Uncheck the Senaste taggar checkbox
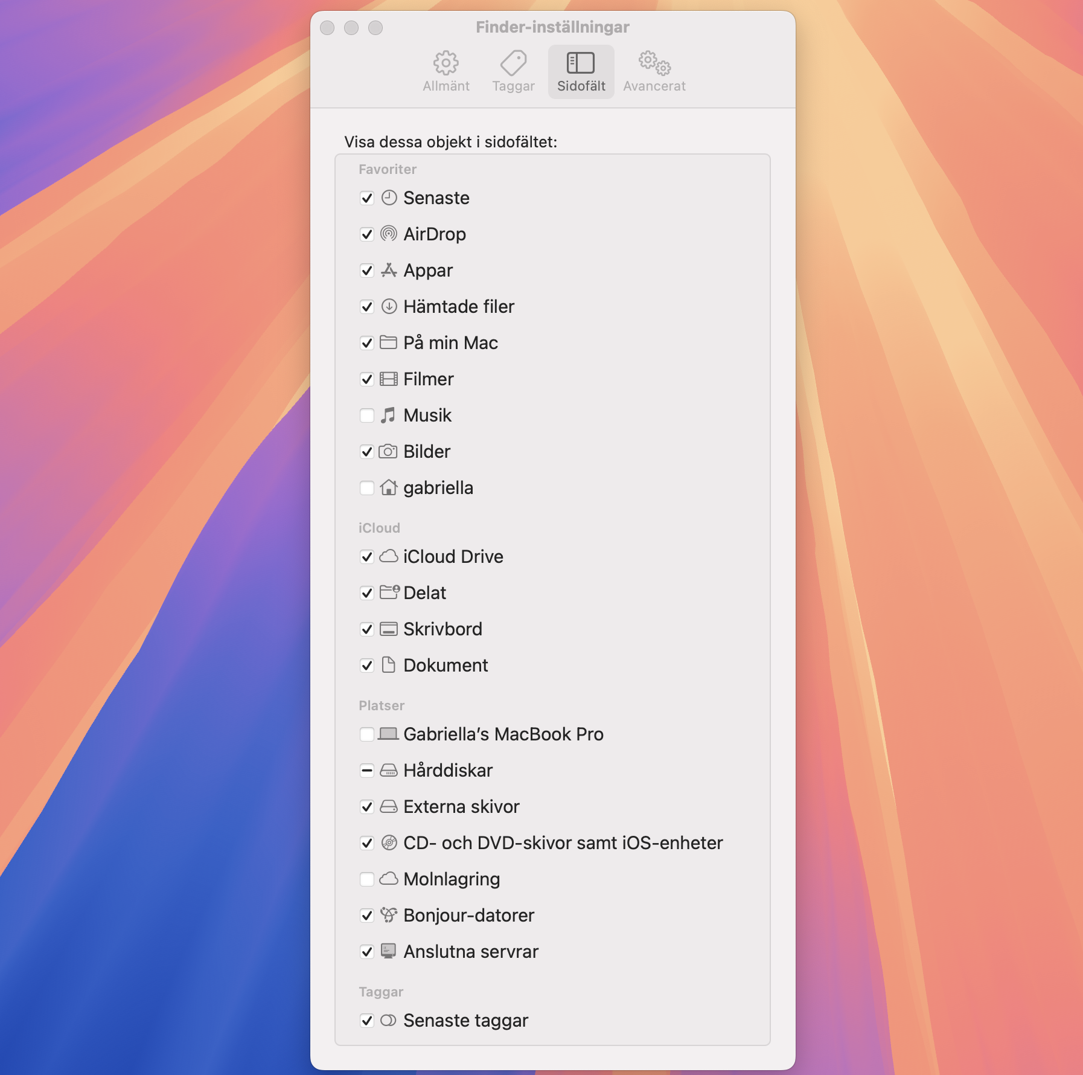 coord(366,1021)
